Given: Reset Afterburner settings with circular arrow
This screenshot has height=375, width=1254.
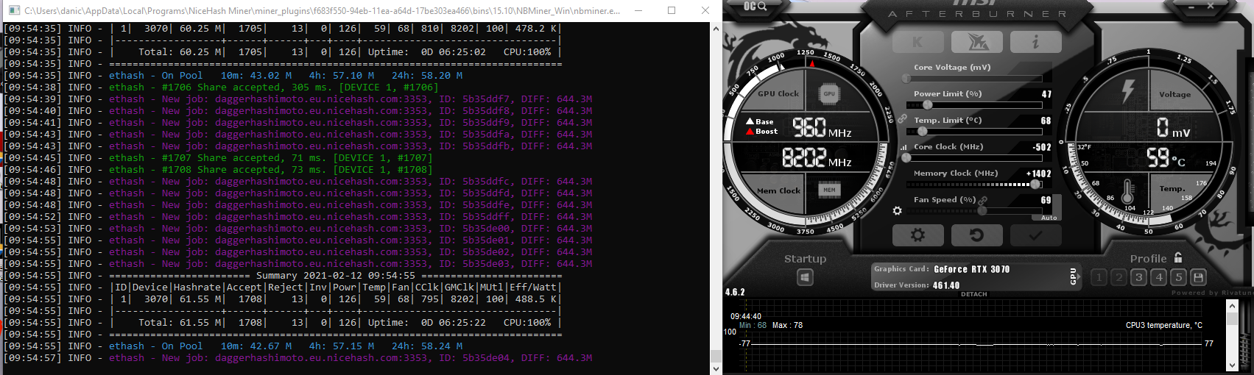Looking at the screenshot, I should pyautogui.click(x=977, y=235).
